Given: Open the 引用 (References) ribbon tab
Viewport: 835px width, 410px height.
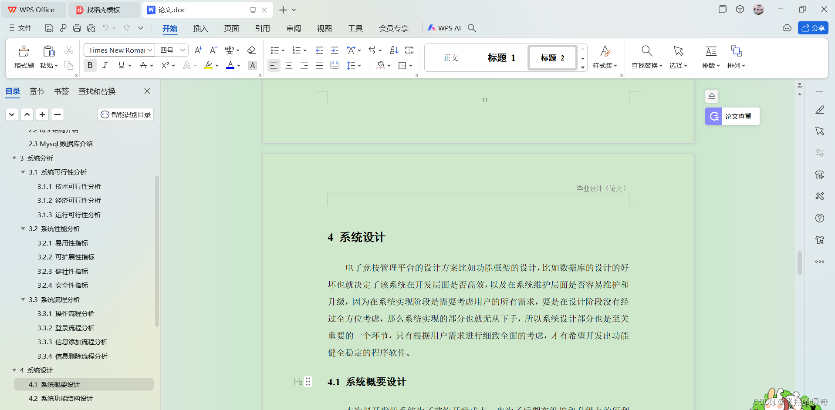Looking at the screenshot, I should click(262, 28).
